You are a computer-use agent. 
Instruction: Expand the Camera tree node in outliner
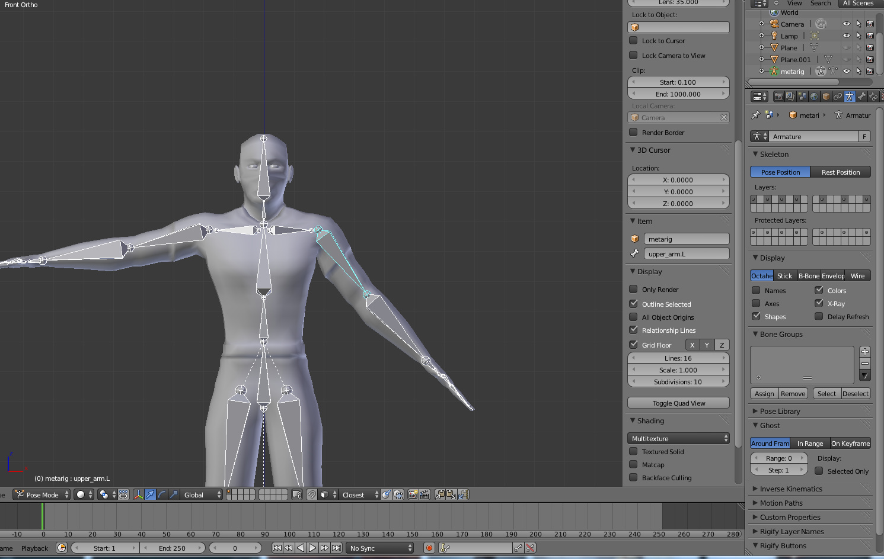point(762,24)
